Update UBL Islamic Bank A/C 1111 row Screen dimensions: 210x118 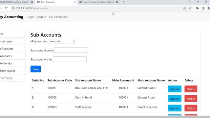pos(175,89)
